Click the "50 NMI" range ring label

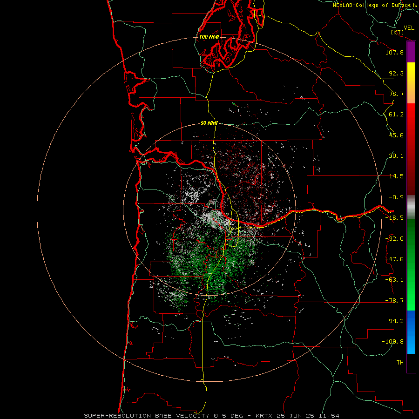(x=209, y=123)
